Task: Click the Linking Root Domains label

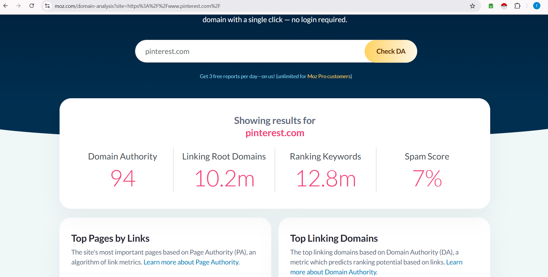Action: click(x=224, y=157)
